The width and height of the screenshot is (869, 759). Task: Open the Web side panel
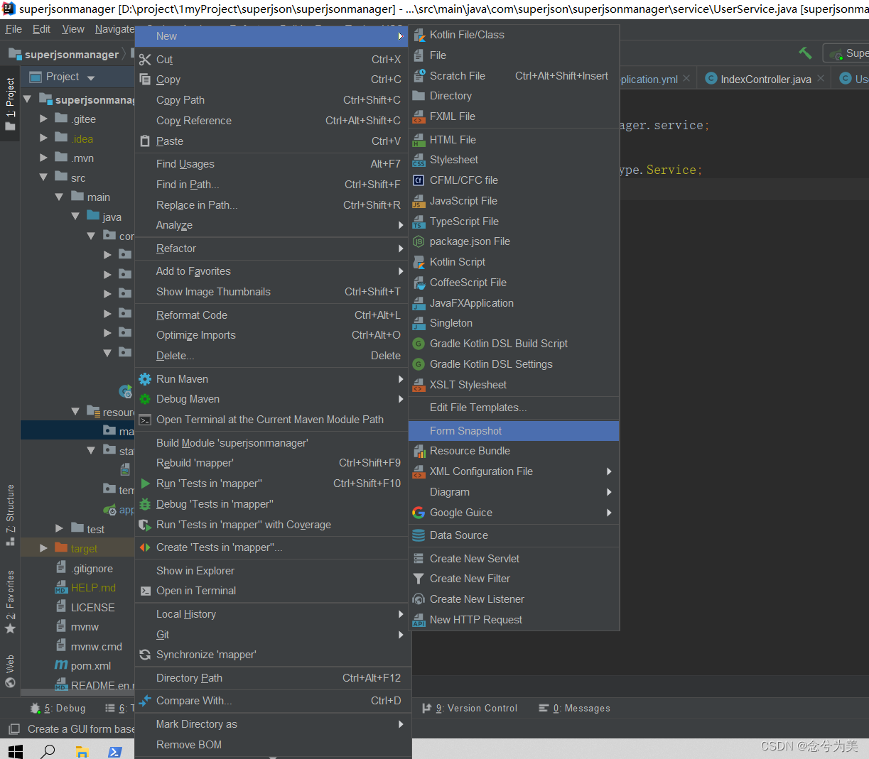[10, 671]
